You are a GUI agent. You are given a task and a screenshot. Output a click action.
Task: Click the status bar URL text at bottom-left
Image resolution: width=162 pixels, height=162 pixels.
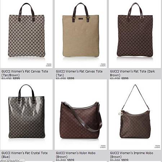[x=12, y=161]
